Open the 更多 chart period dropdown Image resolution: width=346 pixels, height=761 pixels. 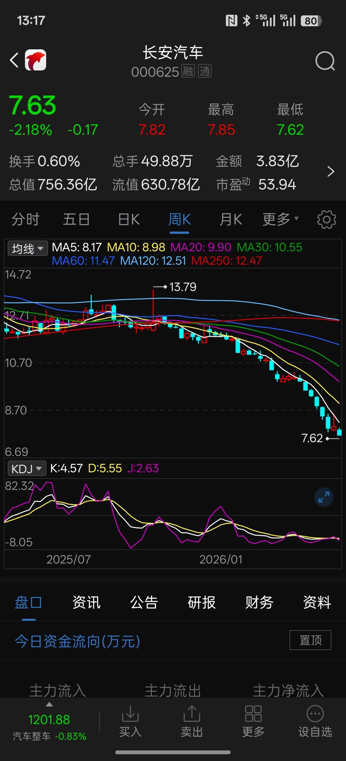pyautogui.click(x=281, y=219)
